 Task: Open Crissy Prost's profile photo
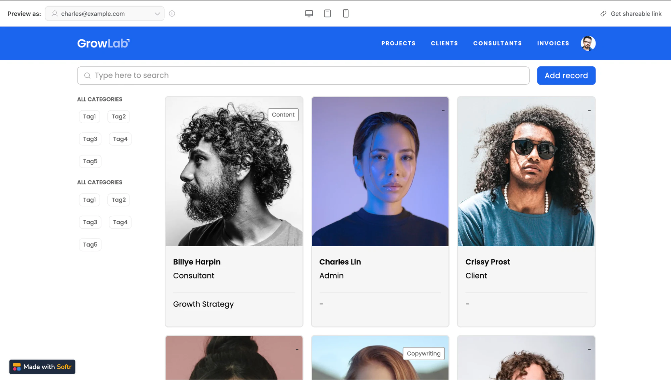526,172
